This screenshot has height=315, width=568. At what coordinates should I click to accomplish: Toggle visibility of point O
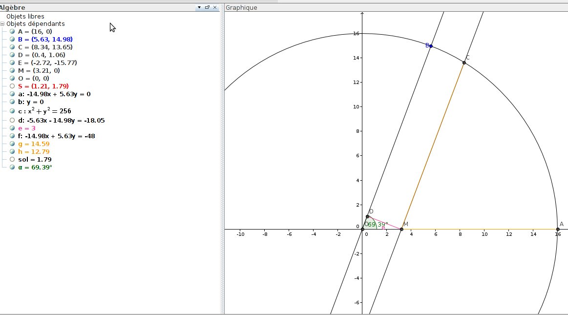coord(12,78)
